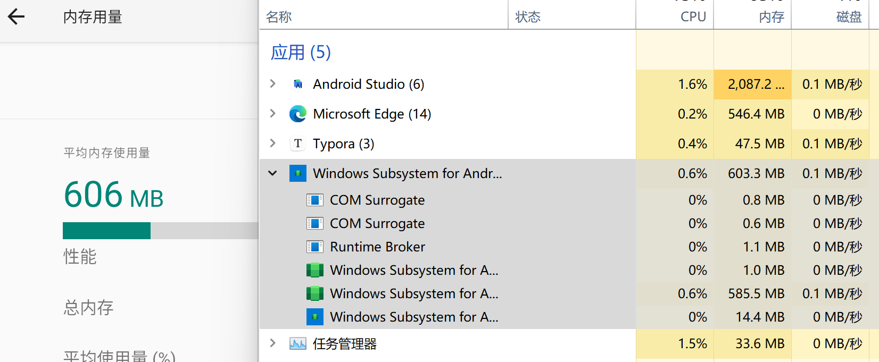Viewport: 879px width, 362px height.
Task: Click the Android Studio app icon
Action: tap(298, 85)
